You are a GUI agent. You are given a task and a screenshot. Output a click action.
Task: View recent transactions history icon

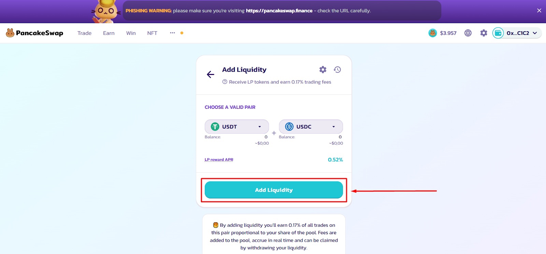[337, 70]
